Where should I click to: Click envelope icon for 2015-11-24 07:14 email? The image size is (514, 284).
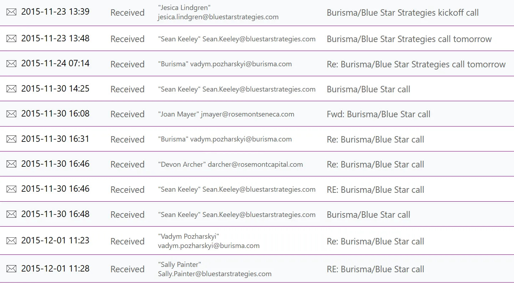point(11,64)
